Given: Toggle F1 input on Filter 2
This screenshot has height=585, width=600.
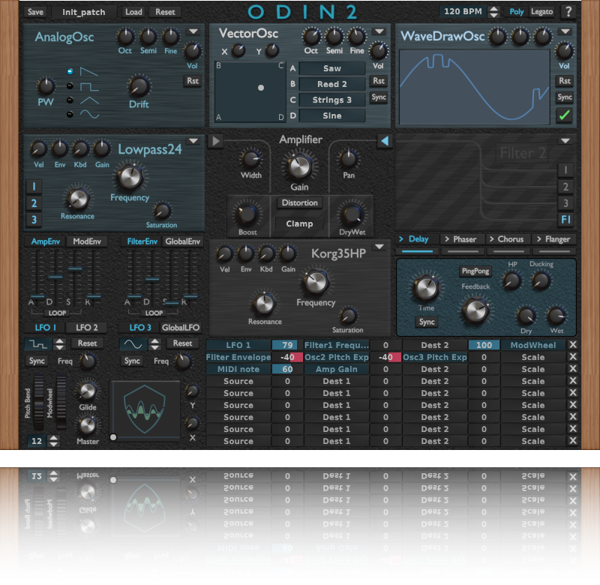Looking at the screenshot, I should [565, 219].
